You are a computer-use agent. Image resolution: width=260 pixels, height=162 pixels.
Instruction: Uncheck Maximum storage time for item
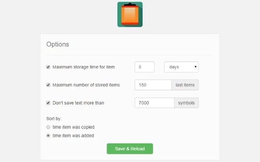tap(48, 67)
